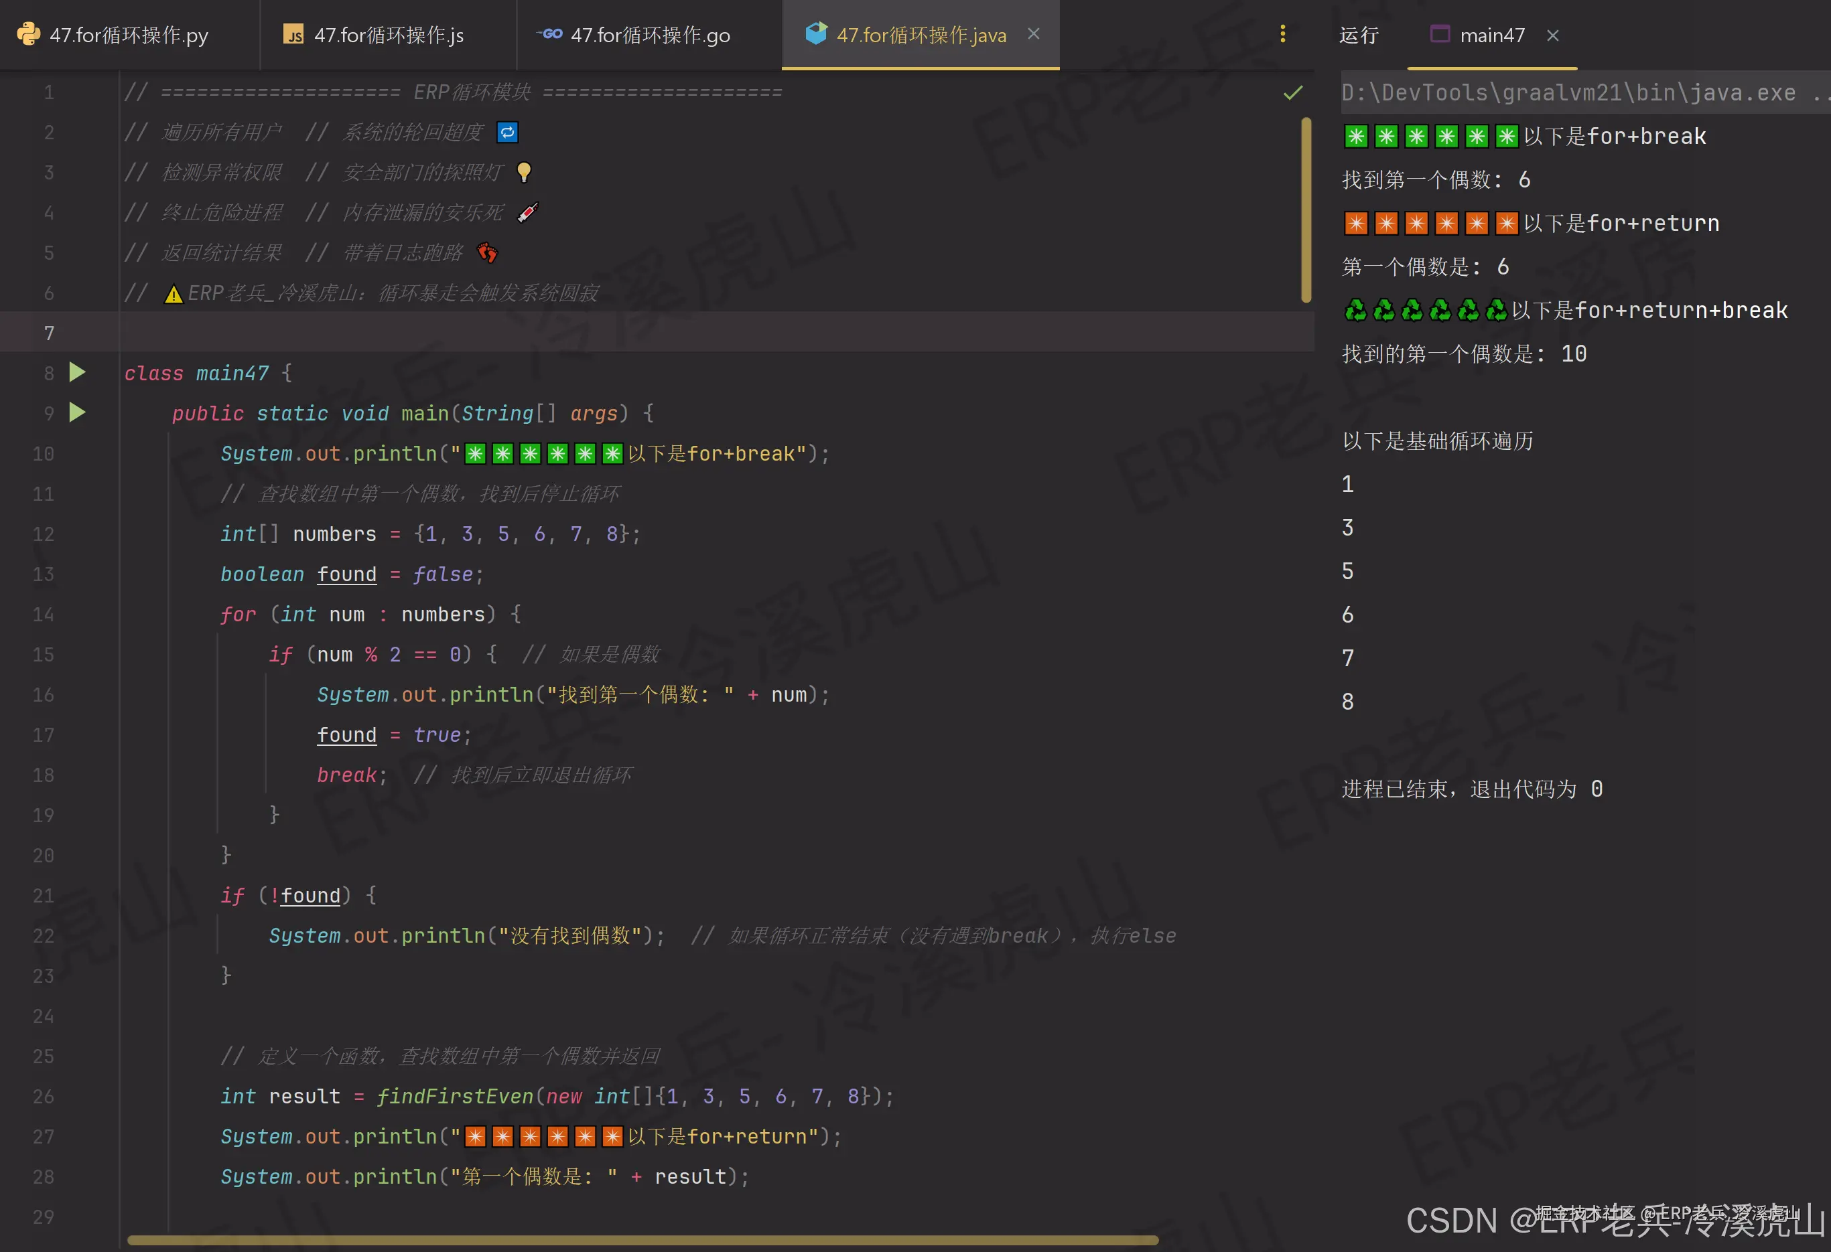
Task: Click the Python icon on the 47.for循环操作.py tab
Action: (x=28, y=35)
